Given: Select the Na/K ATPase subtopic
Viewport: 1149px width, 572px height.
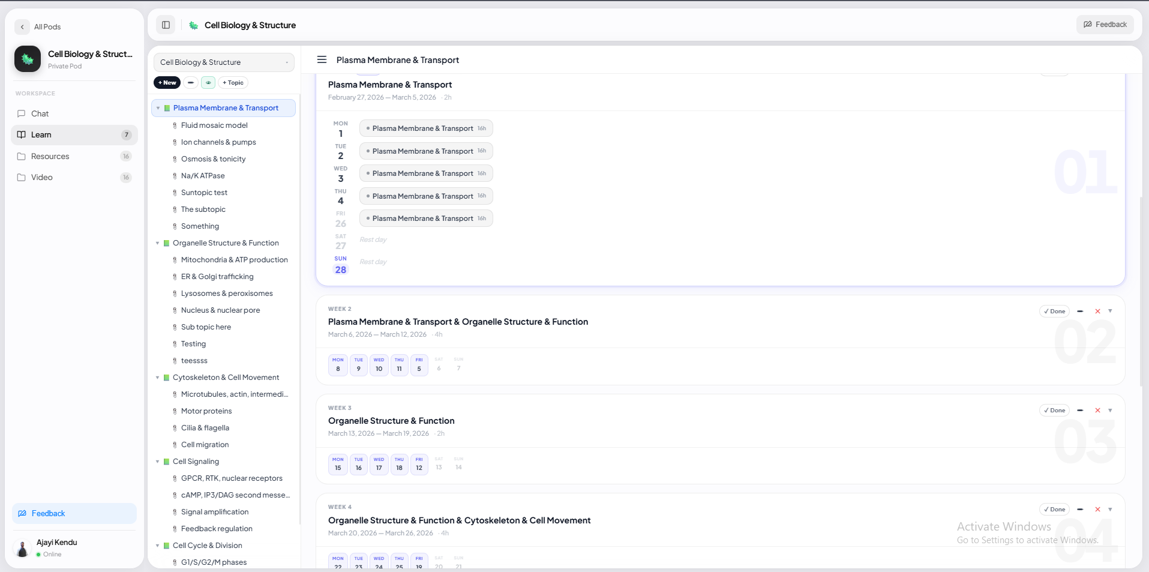Looking at the screenshot, I should pos(203,176).
